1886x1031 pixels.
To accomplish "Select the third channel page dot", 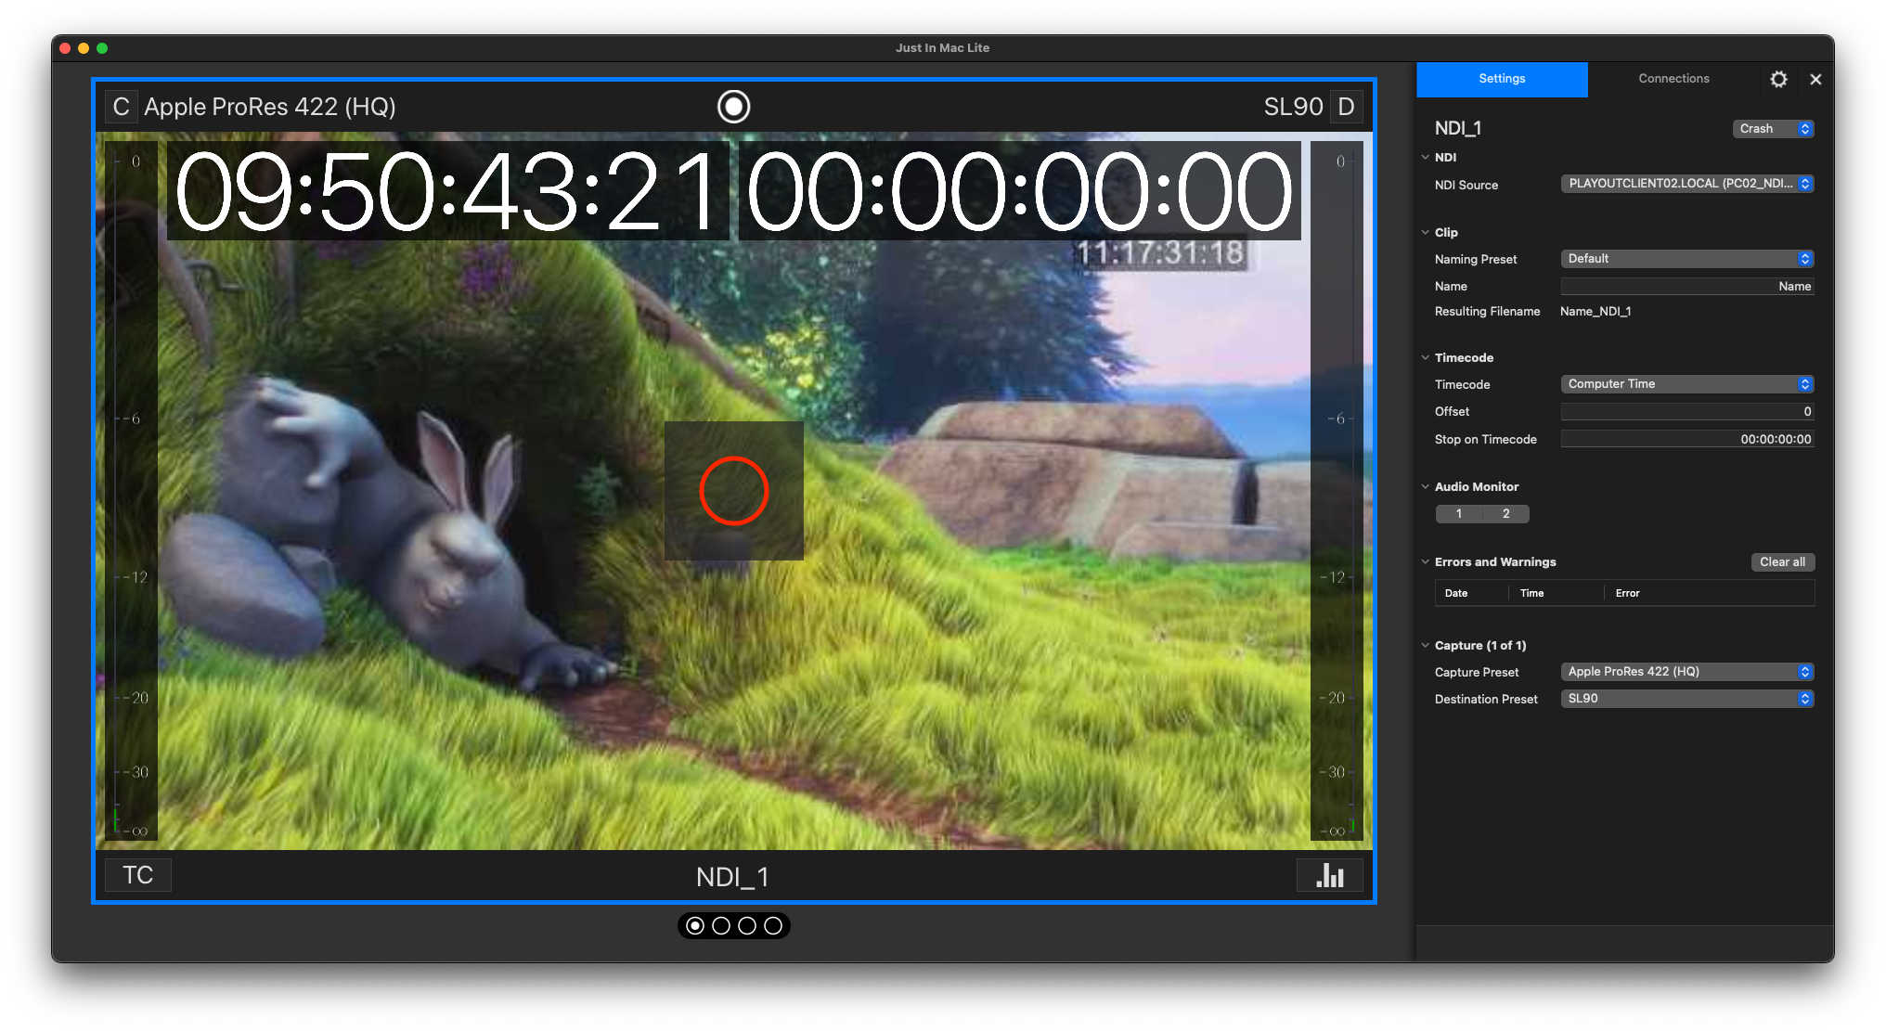I will point(747,925).
